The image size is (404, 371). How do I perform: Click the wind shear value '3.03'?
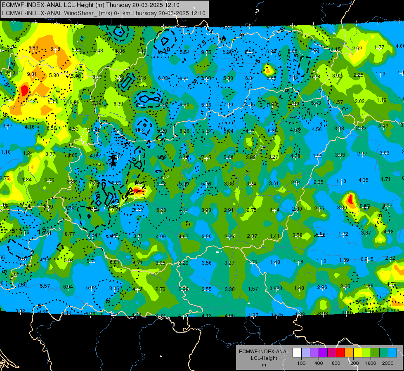pos(385,153)
